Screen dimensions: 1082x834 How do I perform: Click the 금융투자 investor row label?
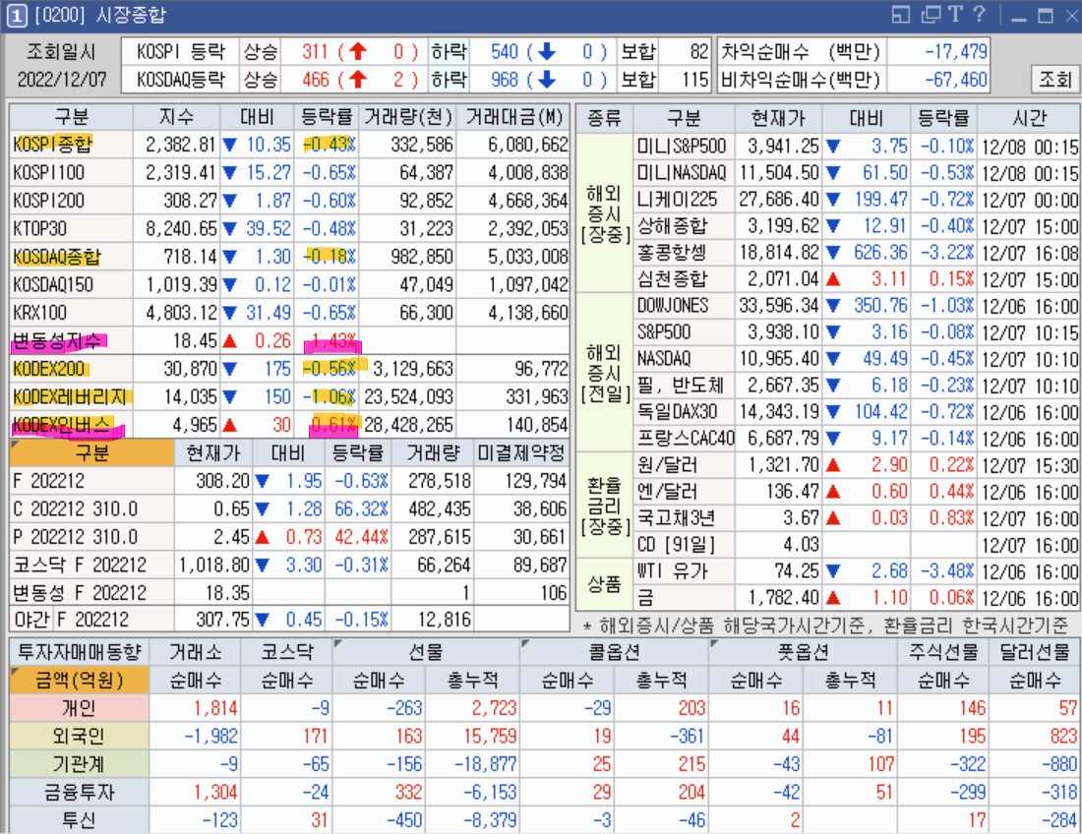click(x=80, y=792)
